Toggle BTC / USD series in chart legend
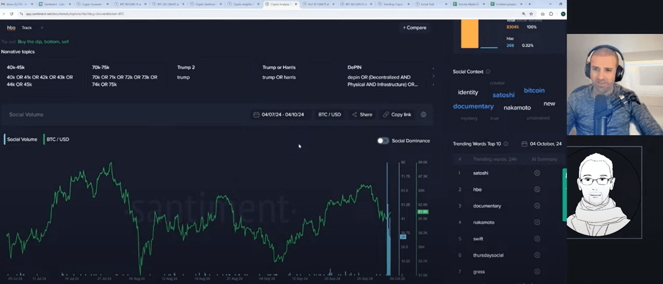The width and height of the screenshot is (663, 284). pos(57,139)
